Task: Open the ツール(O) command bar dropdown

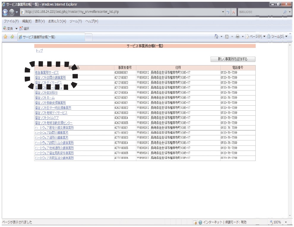Action: pos(276,37)
